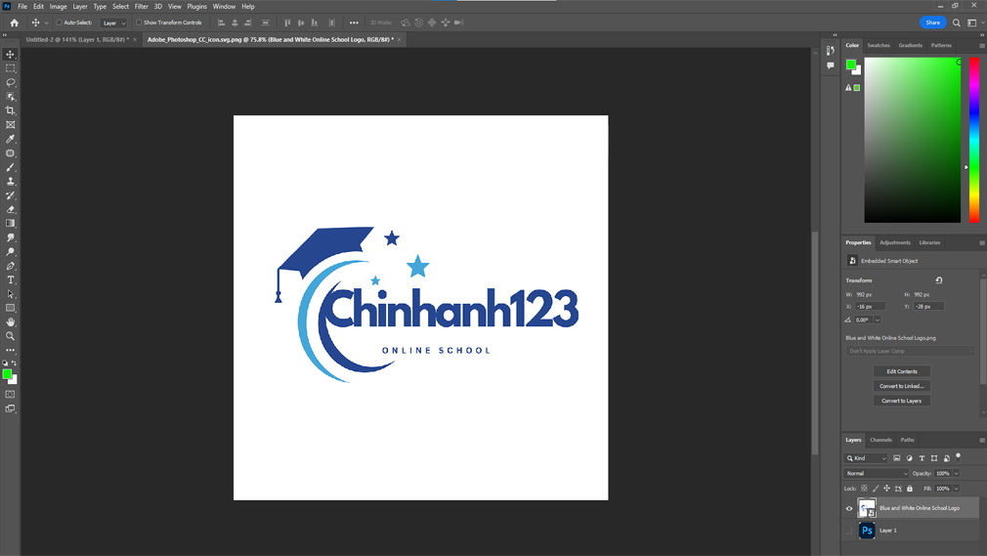Switch to Untitled-2 document tab

click(77, 40)
